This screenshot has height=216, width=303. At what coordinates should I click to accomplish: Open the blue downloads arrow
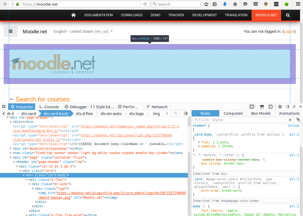(225, 4)
